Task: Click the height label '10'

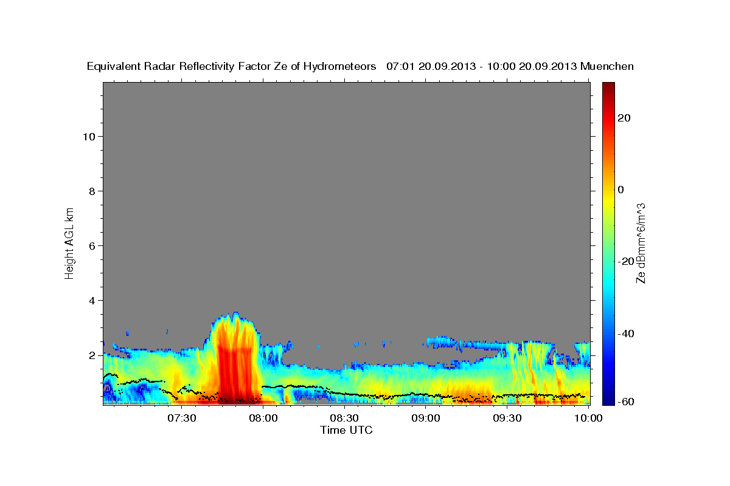Action: coord(88,136)
